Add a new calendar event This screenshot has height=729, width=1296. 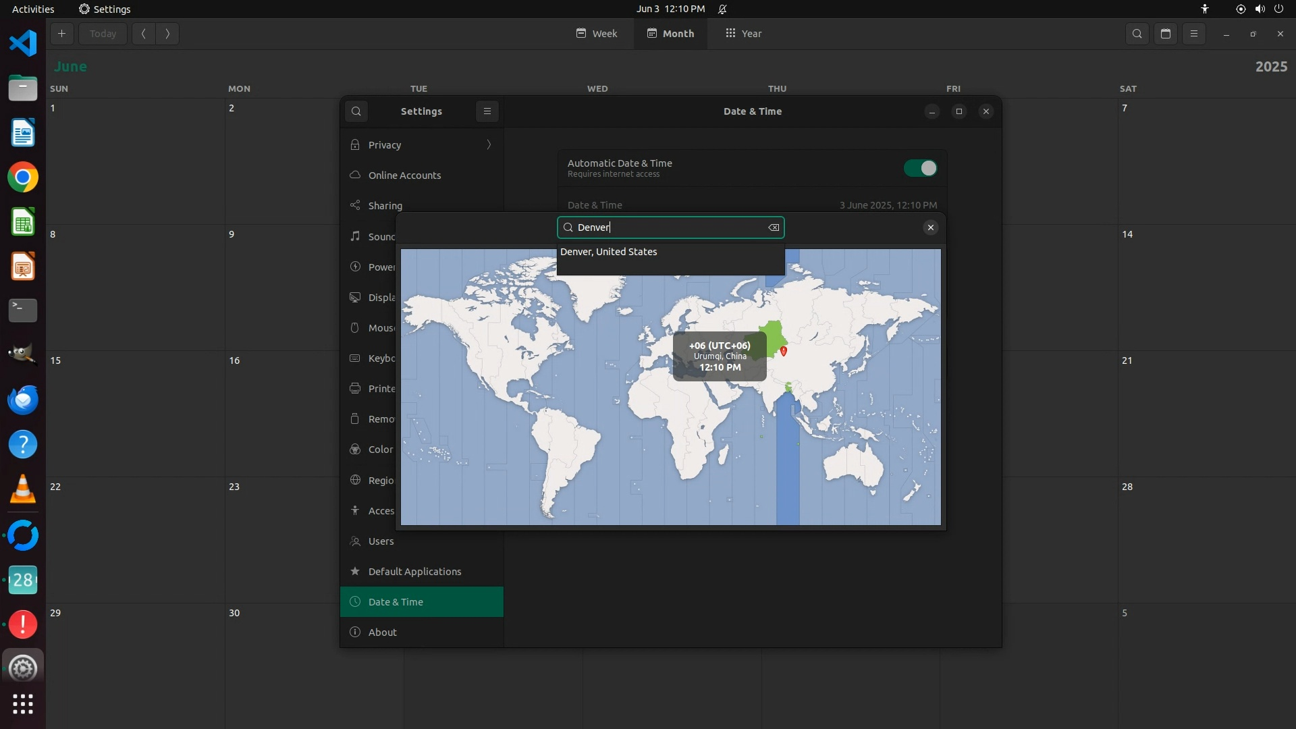pyautogui.click(x=61, y=34)
